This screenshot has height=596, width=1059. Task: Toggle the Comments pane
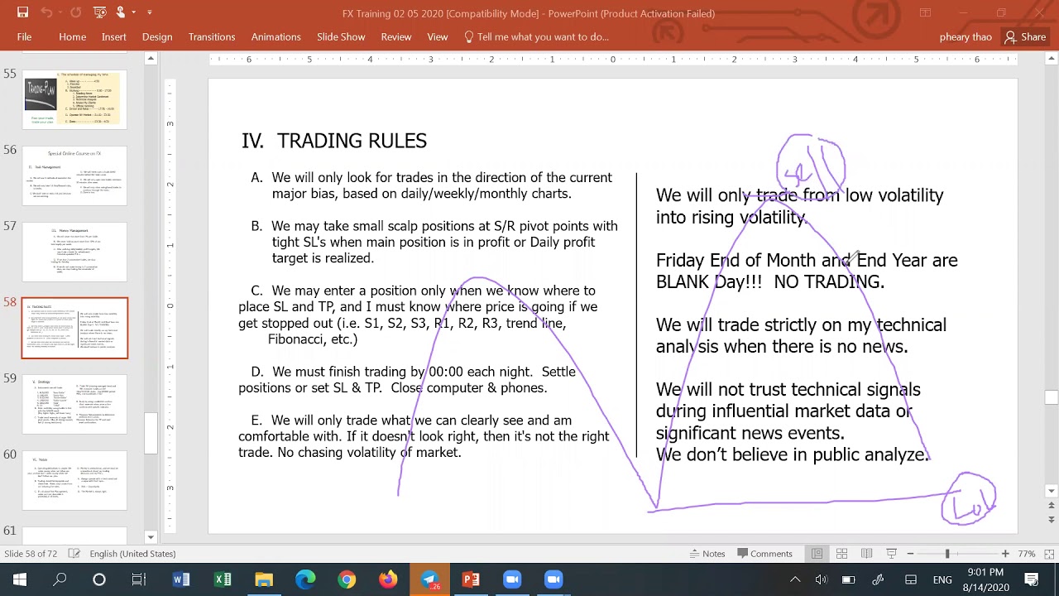pyautogui.click(x=764, y=554)
